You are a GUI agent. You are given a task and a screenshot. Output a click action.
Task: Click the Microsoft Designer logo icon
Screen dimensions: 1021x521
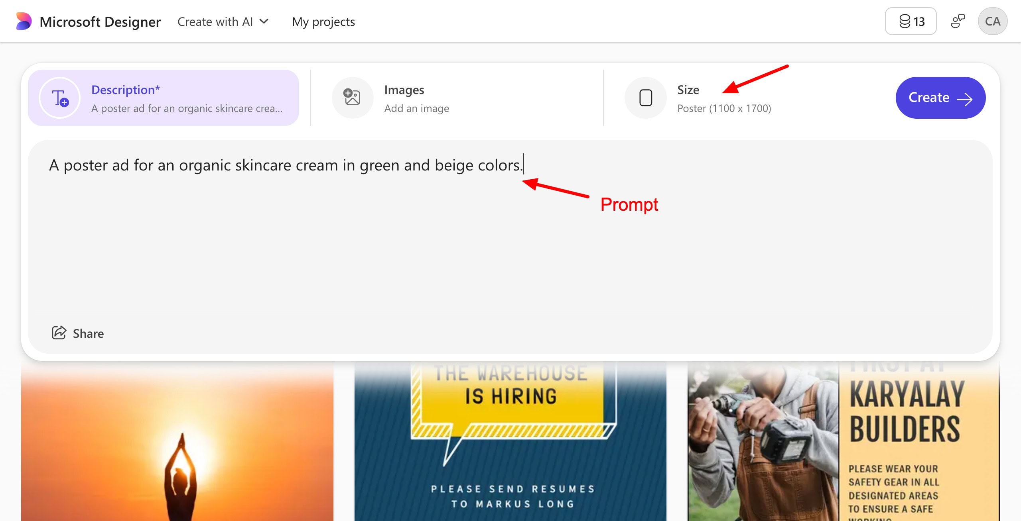(x=24, y=22)
